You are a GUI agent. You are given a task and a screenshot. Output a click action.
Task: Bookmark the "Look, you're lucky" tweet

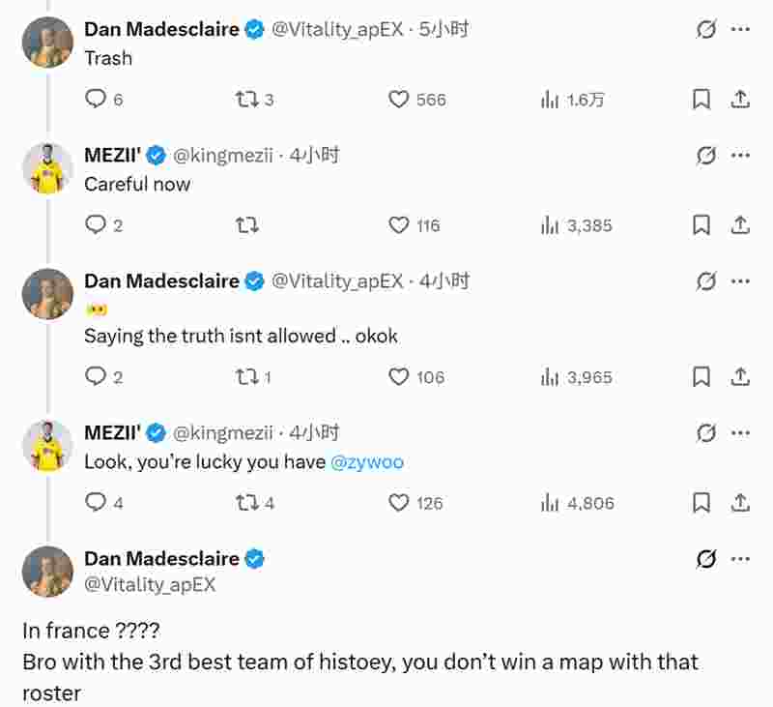(x=702, y=503)
